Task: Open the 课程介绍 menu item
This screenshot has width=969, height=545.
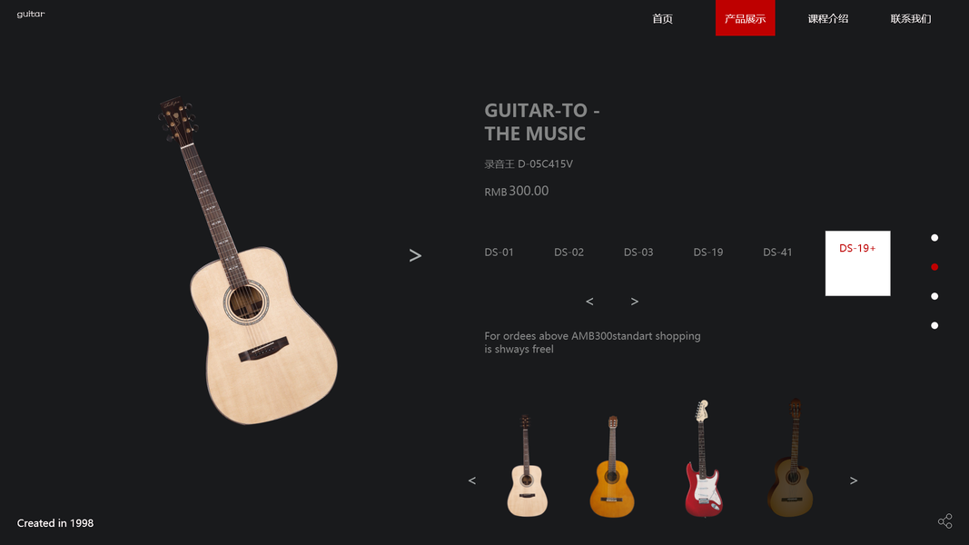Action: 828,18
